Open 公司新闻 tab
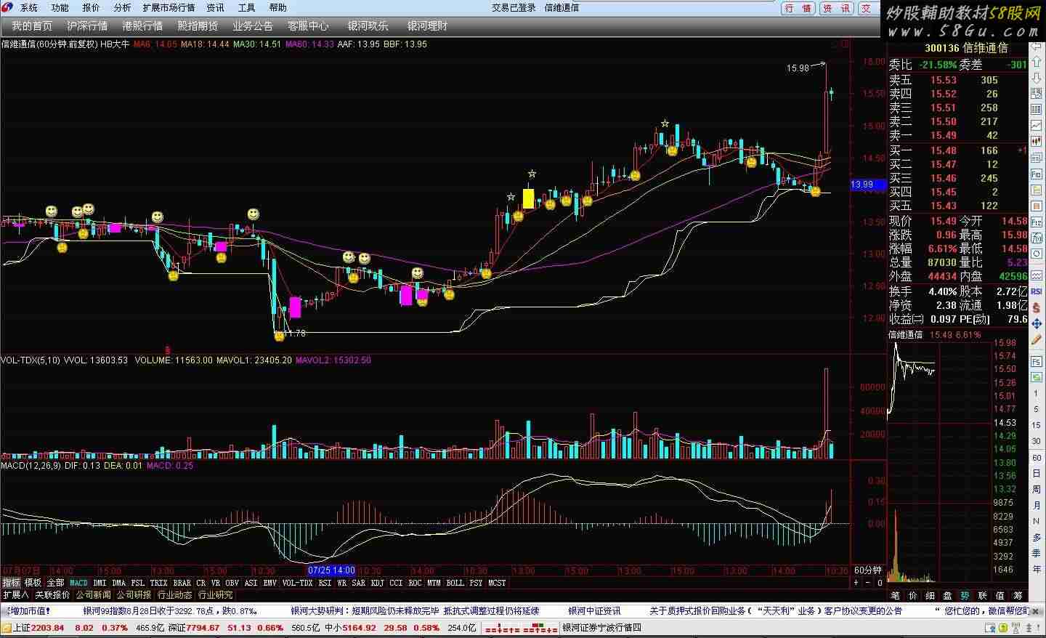The height and width of the screenshot is (638, 1046). point(93,595)
